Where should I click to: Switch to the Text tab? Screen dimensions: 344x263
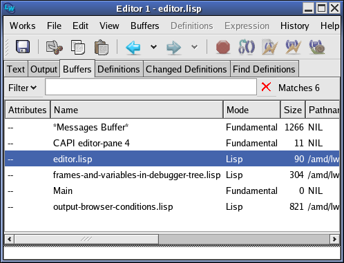tap(16, 69)
